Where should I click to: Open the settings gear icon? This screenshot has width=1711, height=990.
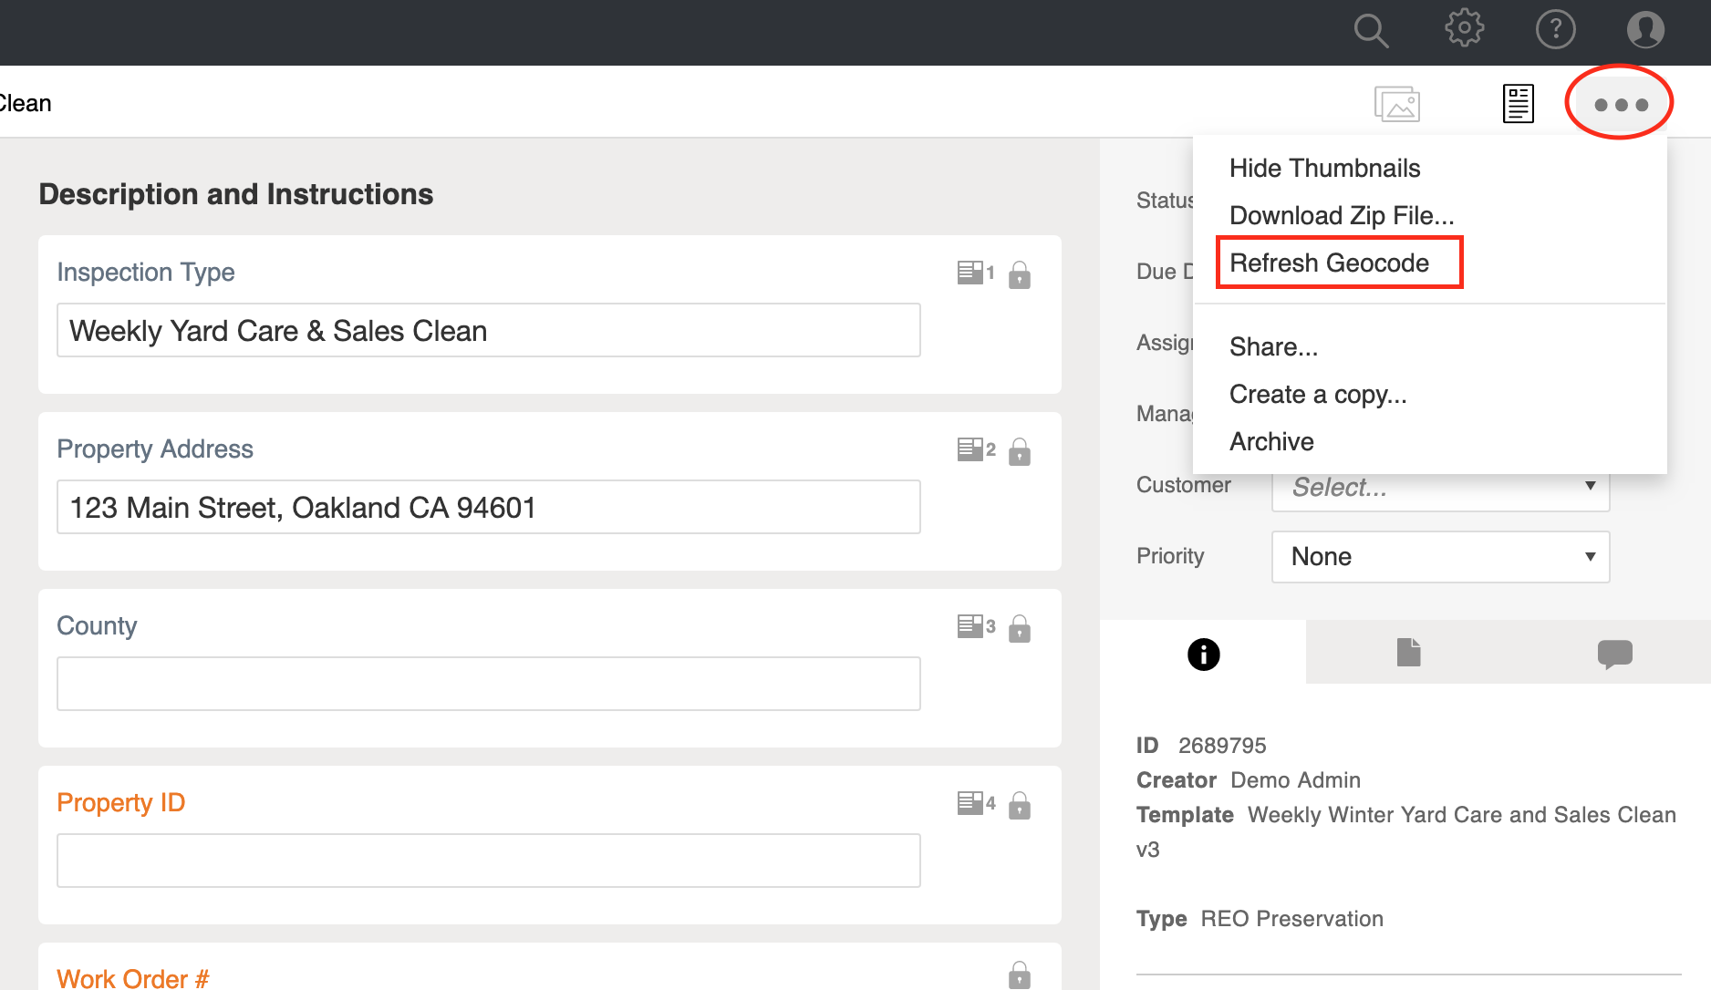[x=1464, y=28]
